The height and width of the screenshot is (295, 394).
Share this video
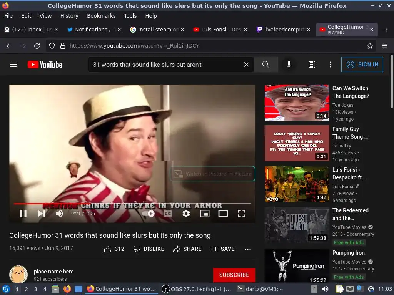click(187, 249)
